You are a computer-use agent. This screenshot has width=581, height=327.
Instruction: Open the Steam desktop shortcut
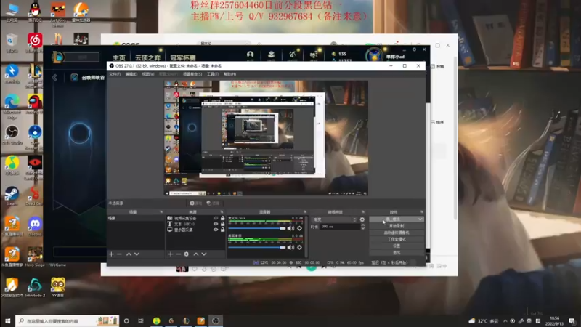click(12, 196)
